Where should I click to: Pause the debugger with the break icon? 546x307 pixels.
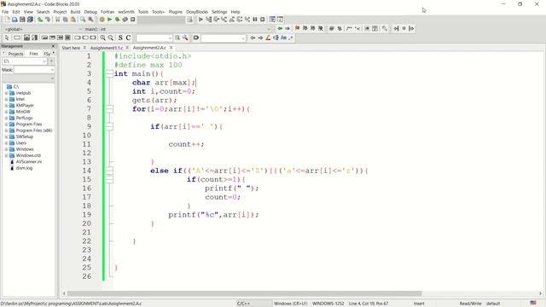point(255,20)
